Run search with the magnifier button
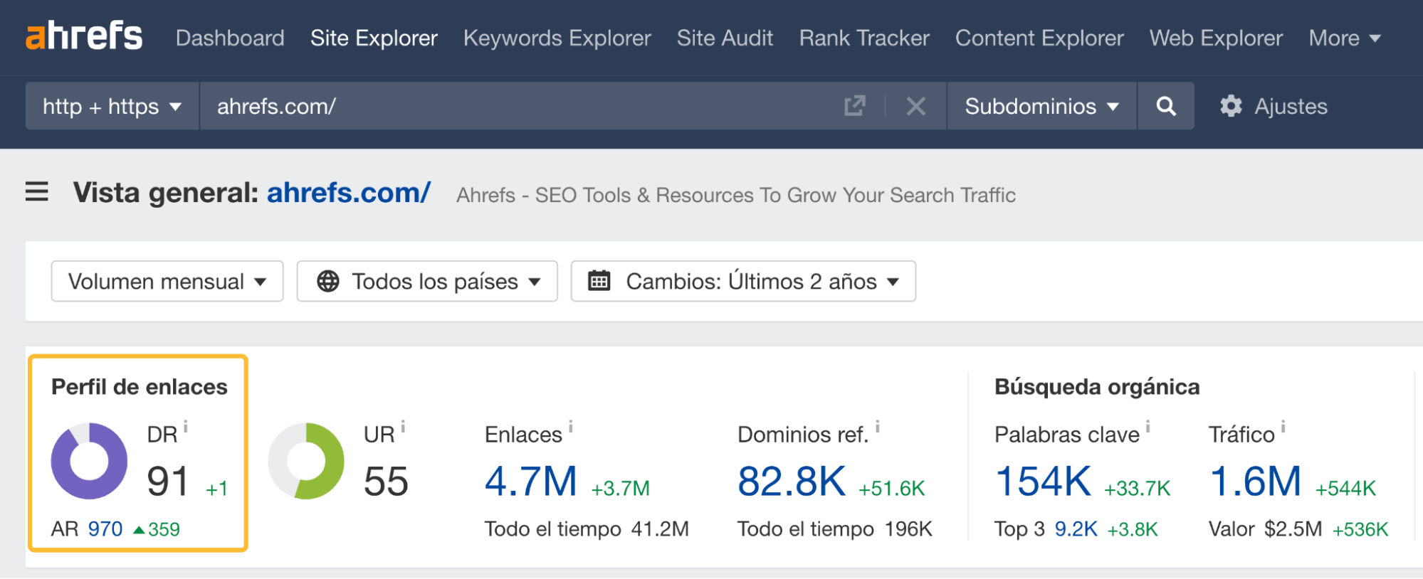Screen dimensions: 1423x579 [x=1166, y=106]
